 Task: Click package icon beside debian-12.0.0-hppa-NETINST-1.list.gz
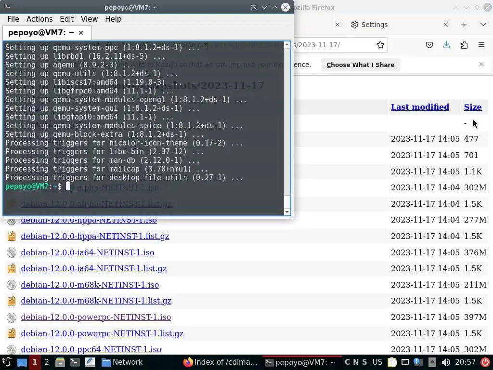click(x=12, y=236)
